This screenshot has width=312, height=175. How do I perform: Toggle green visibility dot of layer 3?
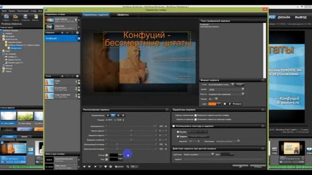(79, 94)
